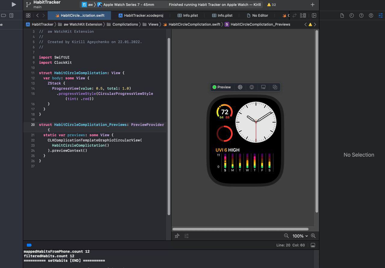385x268 pixels.
Task: Choose Apple Watch Series 7 - 45mm destination
Action: point(126,5)
